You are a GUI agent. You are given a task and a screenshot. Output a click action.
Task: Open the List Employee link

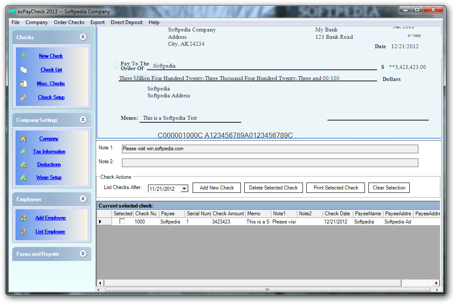50,232
